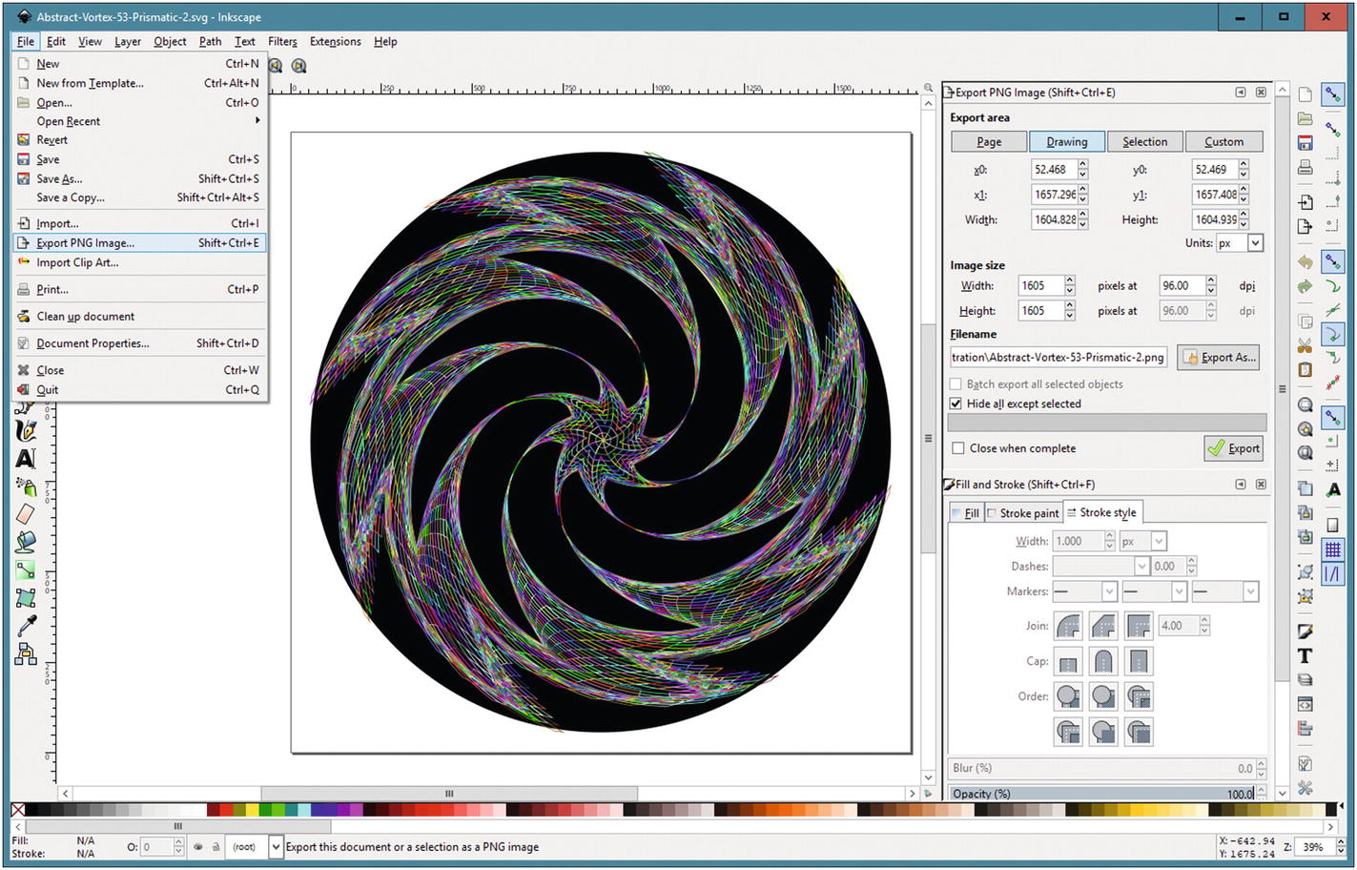The width and height of the screenshot is (1357, 870).
Task: Toggle the enable snapping button
Action: (x=1333, y=95)
